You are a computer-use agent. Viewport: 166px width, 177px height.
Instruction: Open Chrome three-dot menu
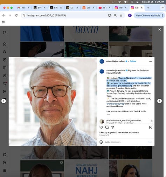point(162,15)
